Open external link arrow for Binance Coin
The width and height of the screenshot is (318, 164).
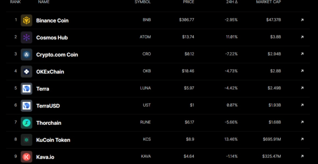302,20
